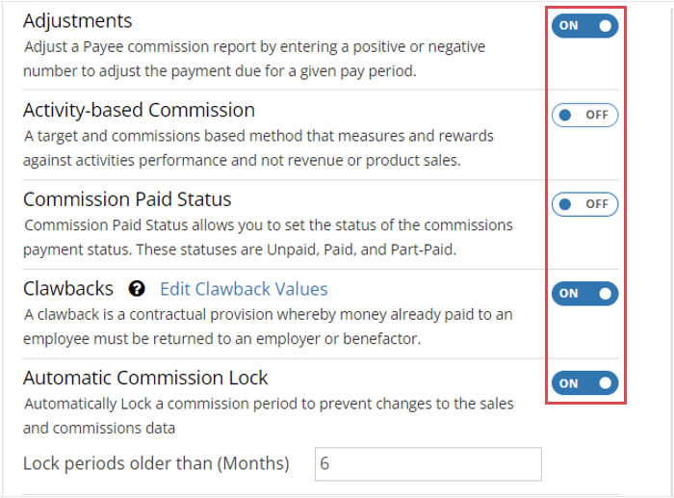Disable the Clawbacks toggle

[x=584, y=293]
